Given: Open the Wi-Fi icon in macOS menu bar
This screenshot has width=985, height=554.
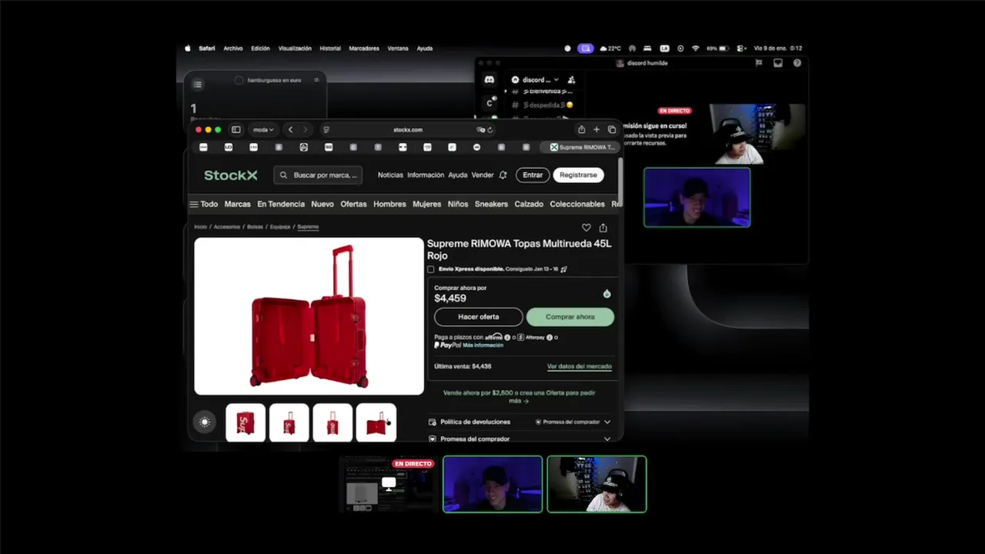Looking at the screenshot, I should 696,48.
